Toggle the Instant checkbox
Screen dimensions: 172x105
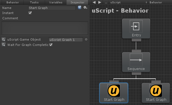tap(30, 13)
